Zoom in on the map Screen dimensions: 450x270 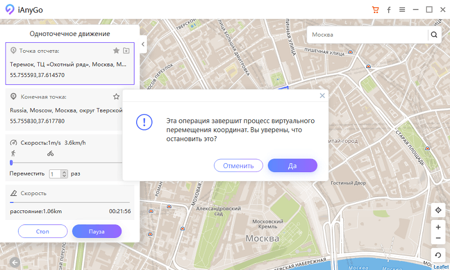(x=438, y=227)
